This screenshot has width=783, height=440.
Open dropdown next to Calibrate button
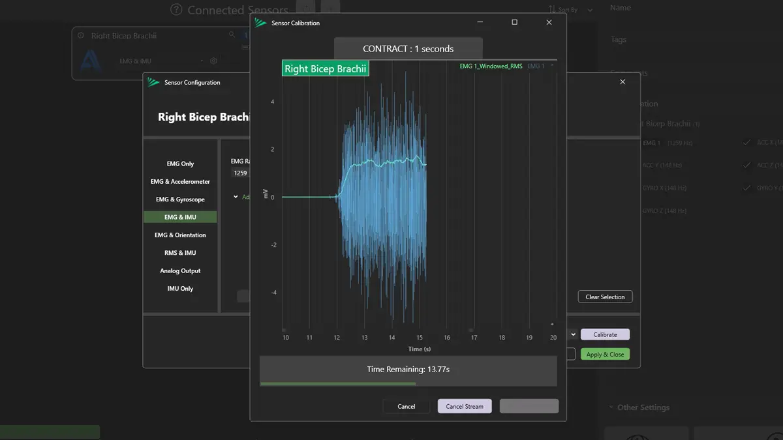click(573, 334)
